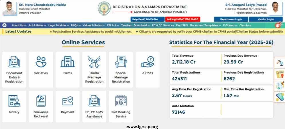
Task: Expand the RTI Act dropdown
Action: point(113,25)
